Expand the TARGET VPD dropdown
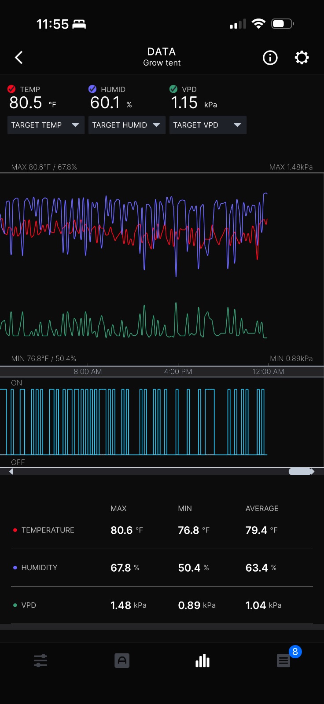 [x=208, y=125]
